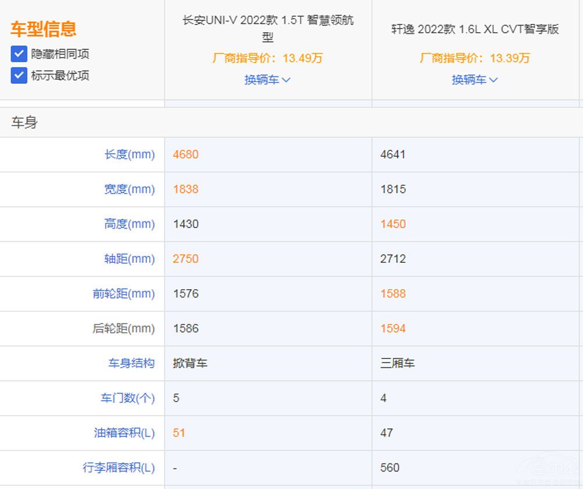Select the 车身 section header
The image size is (583, 489).
22,122
